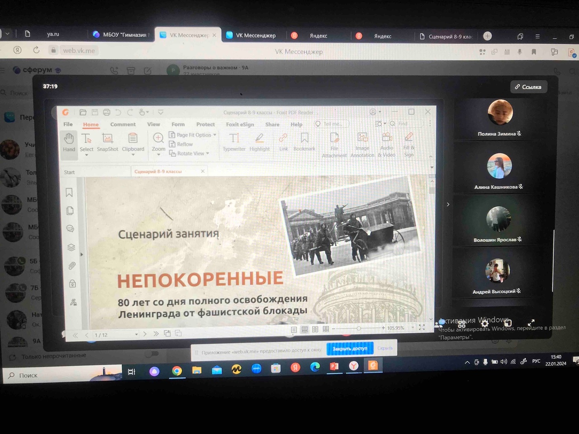Image resolution: width=579 pixels, height=434 pixels.
Task: Select the Typewriter tool
Action: 234,142
